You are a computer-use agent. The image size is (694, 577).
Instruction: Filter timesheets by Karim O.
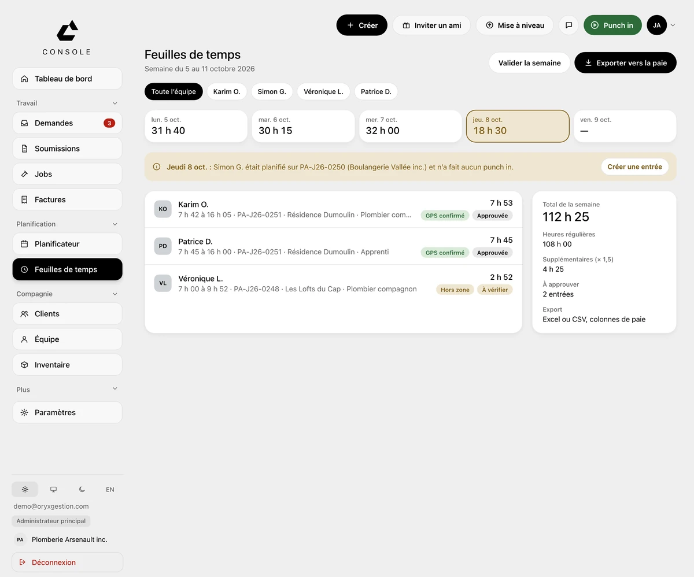(227, 91)
